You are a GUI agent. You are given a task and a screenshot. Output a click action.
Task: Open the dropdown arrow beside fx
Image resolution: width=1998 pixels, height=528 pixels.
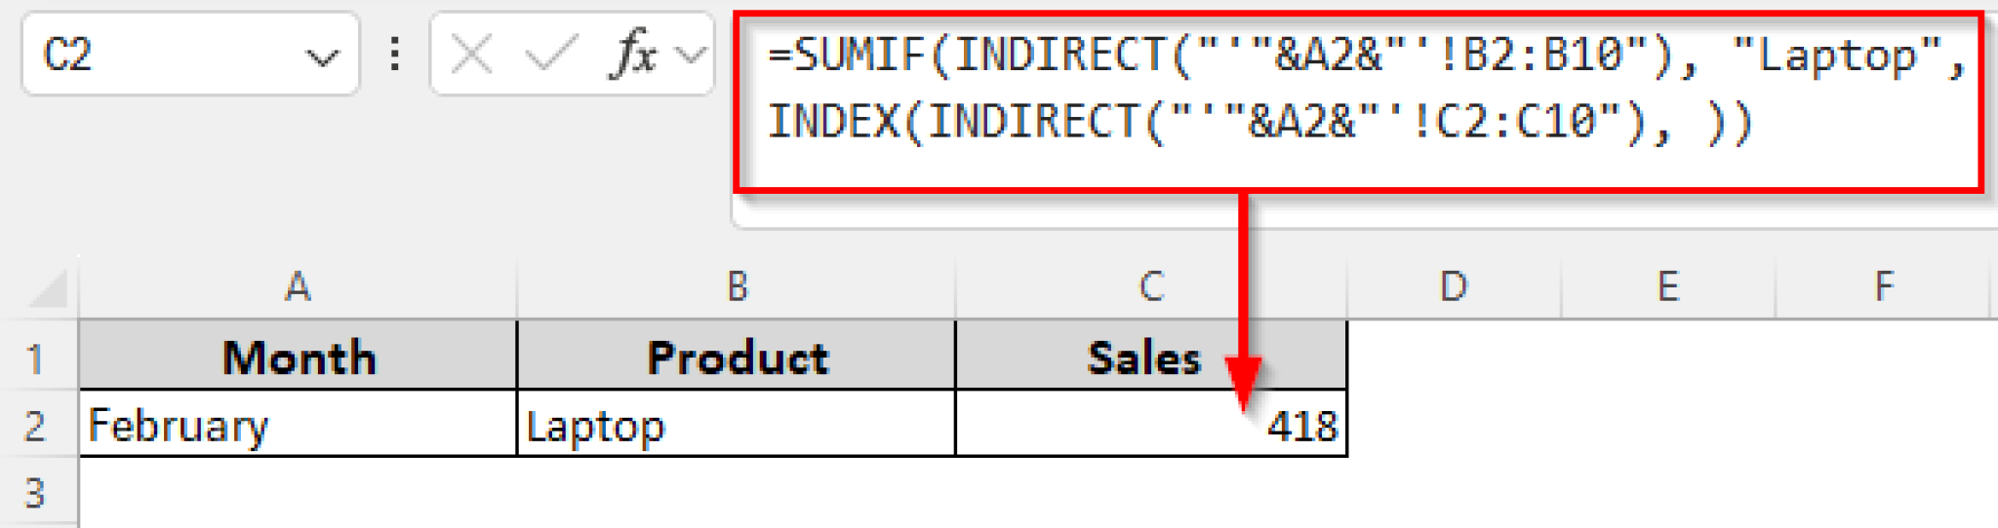pyautogui.click(x=691, y=56)
